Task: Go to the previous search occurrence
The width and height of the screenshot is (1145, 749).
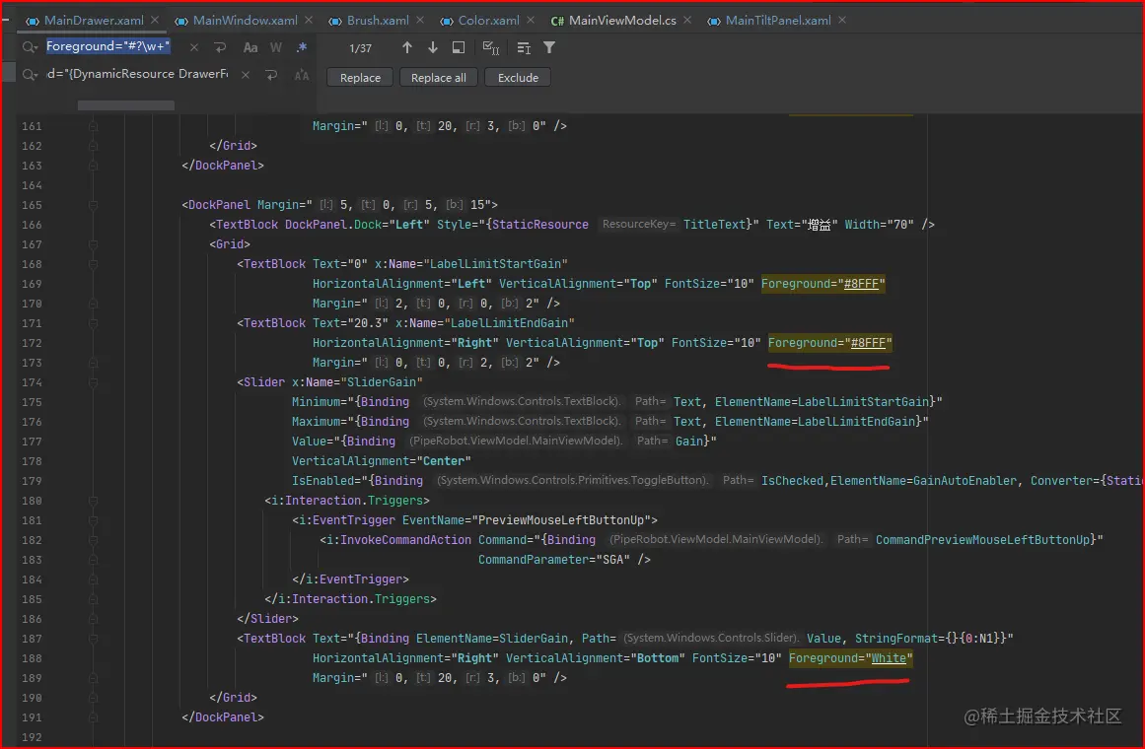Action: point(407,47)
